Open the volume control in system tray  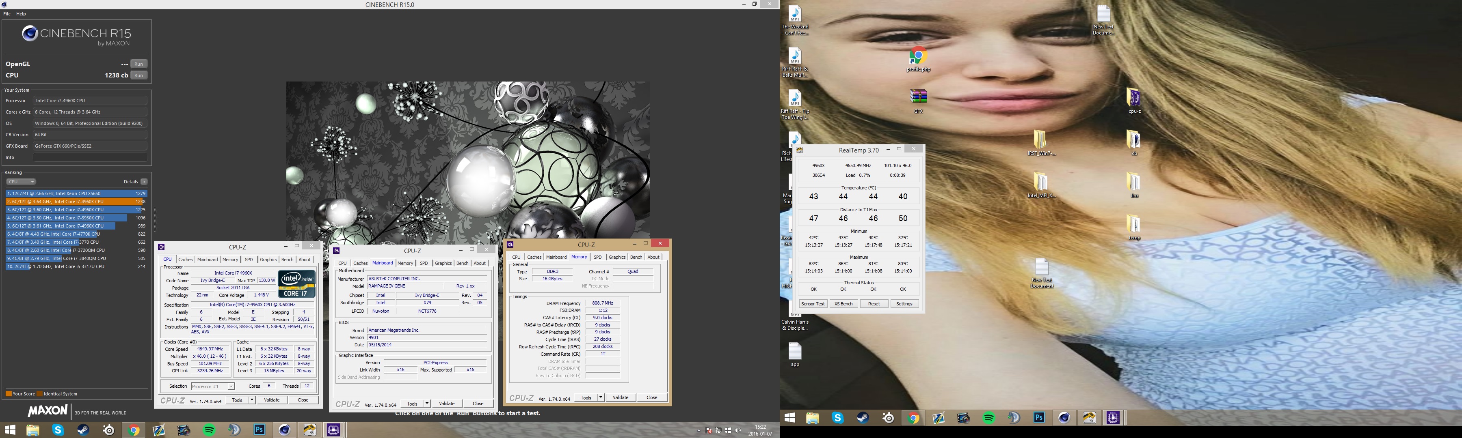[737, 431]
